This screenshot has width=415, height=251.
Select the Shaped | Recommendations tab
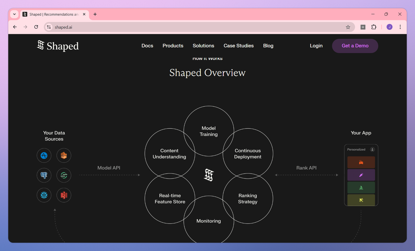(x=54, y=14)
